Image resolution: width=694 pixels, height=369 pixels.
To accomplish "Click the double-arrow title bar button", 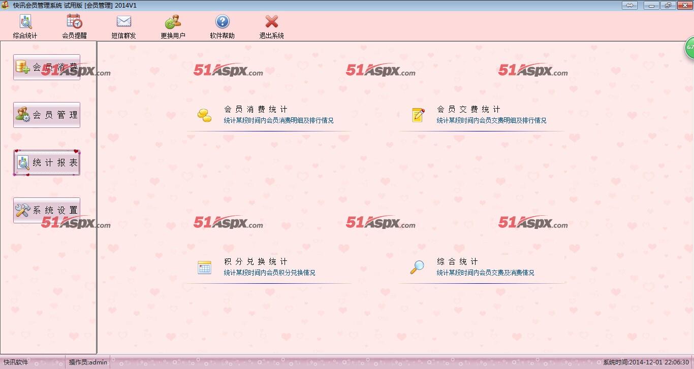I will 630,5.
